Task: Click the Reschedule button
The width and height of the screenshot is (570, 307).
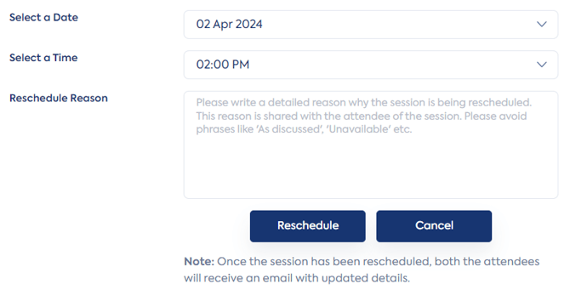Action: pos(307,226)
